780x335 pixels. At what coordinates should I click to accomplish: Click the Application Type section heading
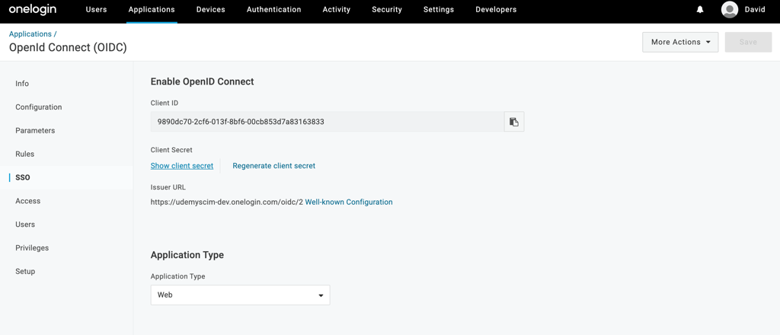point(187,255)
